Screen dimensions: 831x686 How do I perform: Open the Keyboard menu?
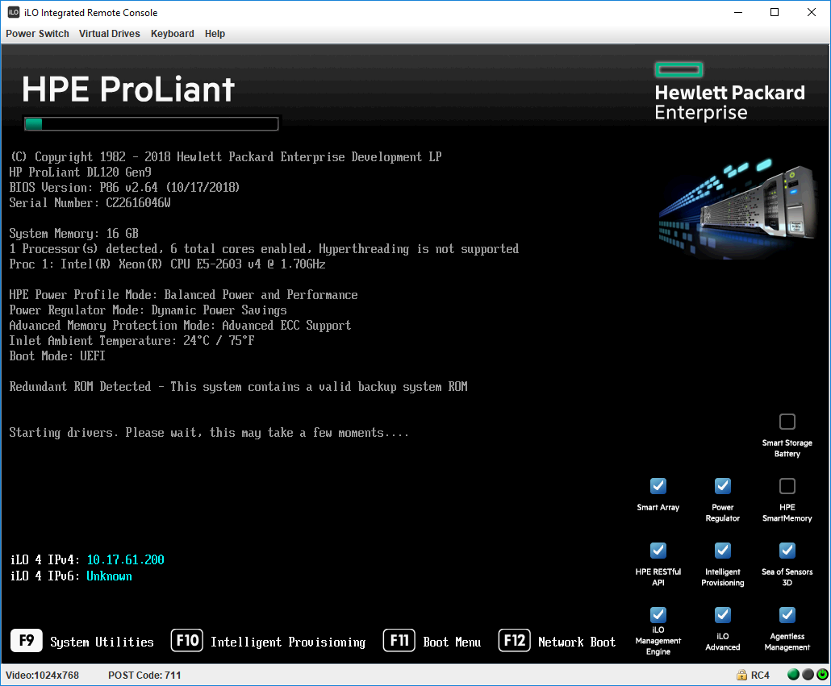(x=172, y=33)
